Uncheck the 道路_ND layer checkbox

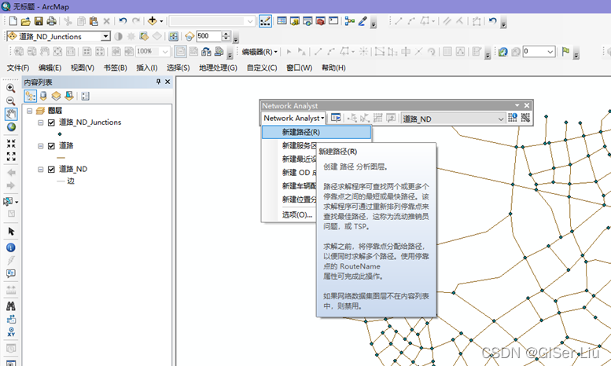click(51, 170)
